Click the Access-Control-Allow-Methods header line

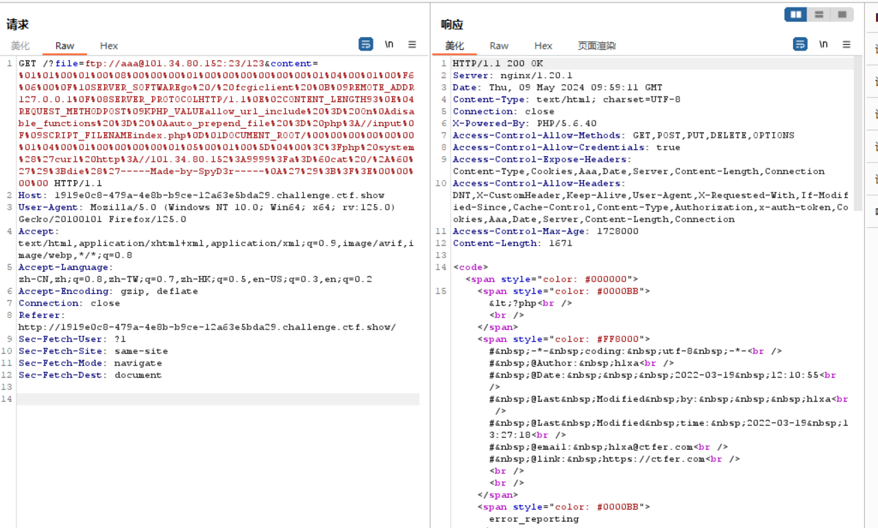(624, 135)
